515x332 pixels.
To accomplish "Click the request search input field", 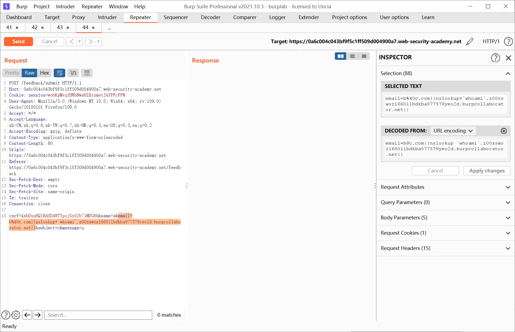I will coord(98,315).
